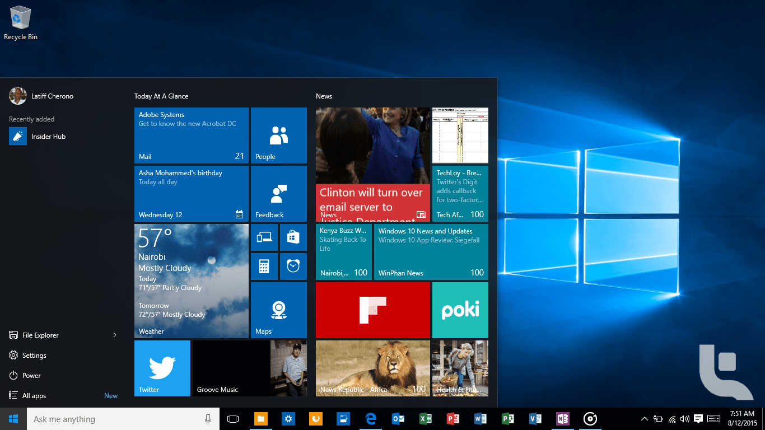
Task: Open yellow File Explorer taskbar icon
Action: pyautogui.click(x=261, y=419)
